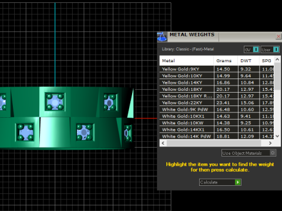The height and width of the screenshot is (211, 282).
Task: Sort by the Grams column header
Action: click(226, 61)
